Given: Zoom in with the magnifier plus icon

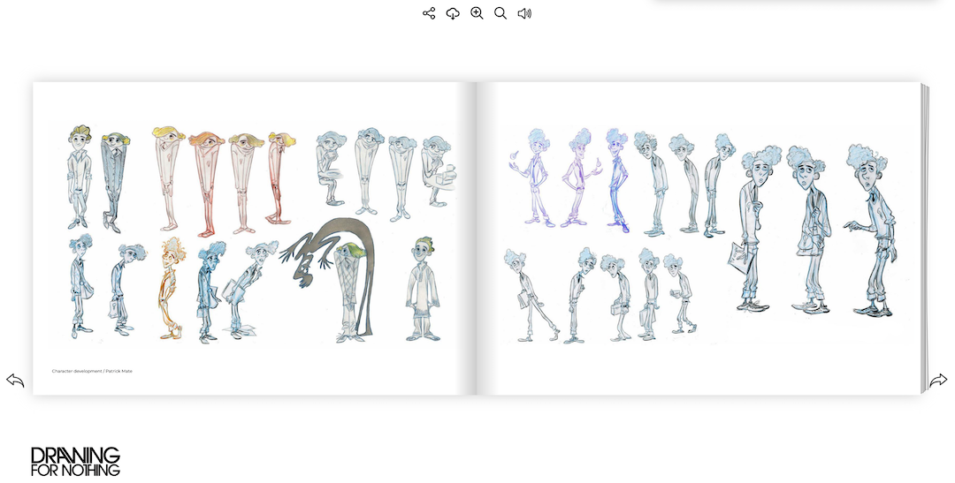Looking at the screenshot, I should click(x=477, y=13).
